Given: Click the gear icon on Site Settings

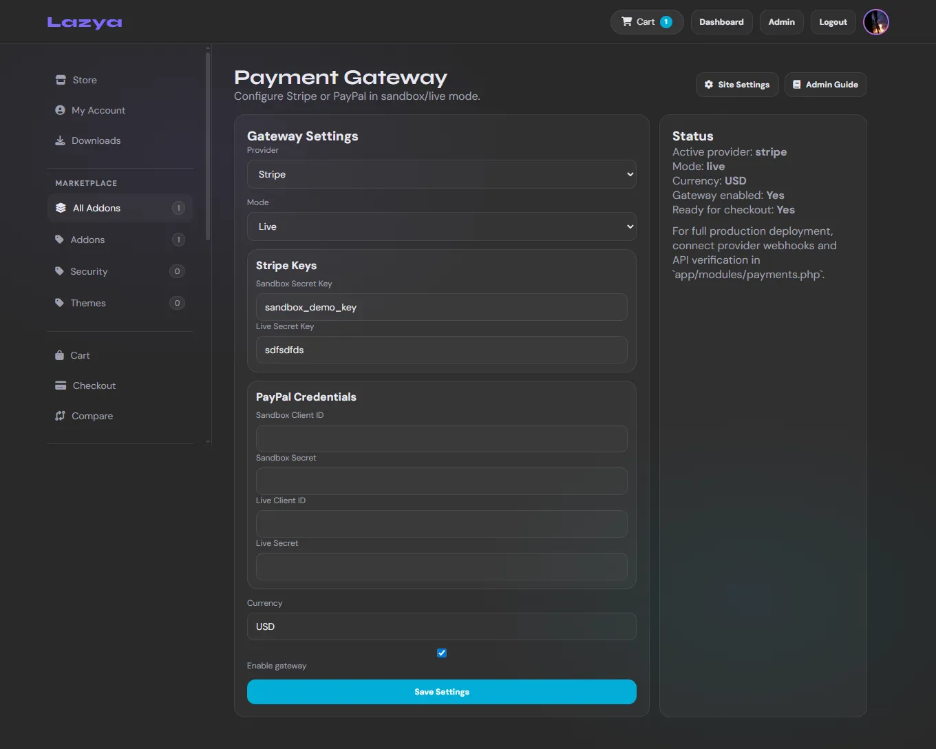Looking at the screenshot, I should click(709, 85).
